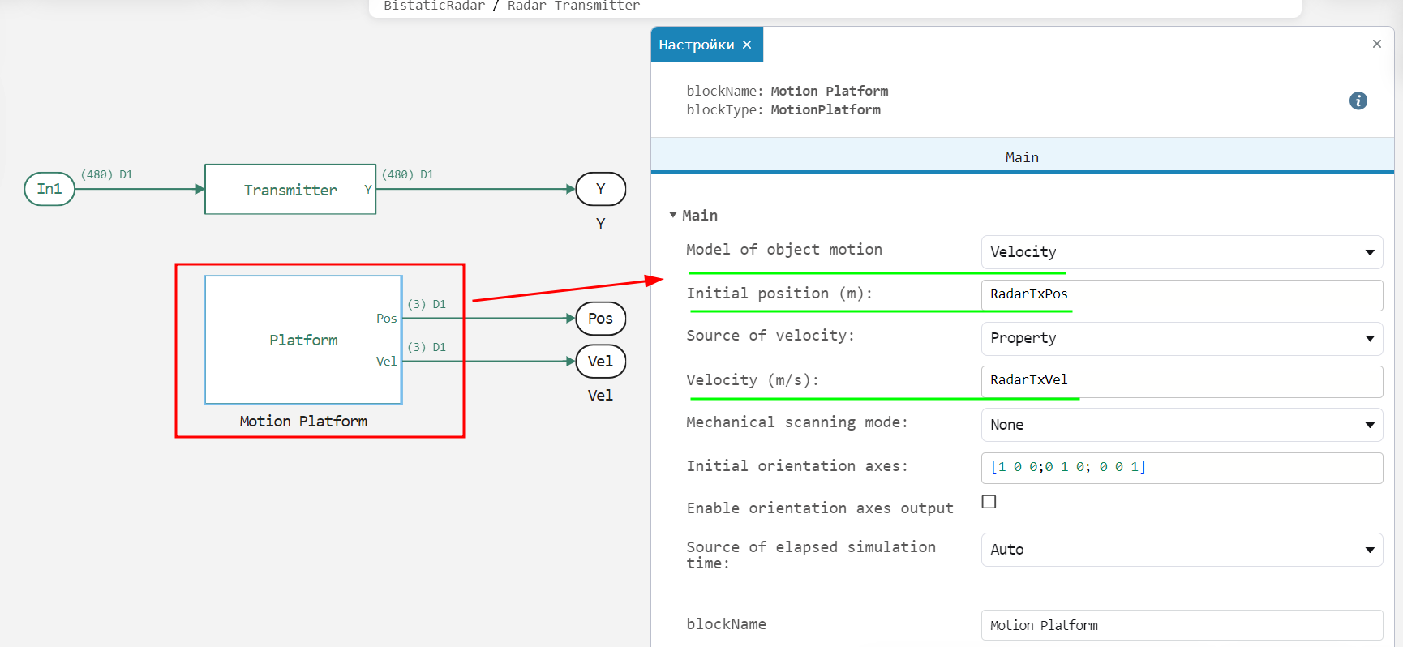1403x647 pixels.
Task: Click the Настройки tab label
Action: click(x=696, y=45)
